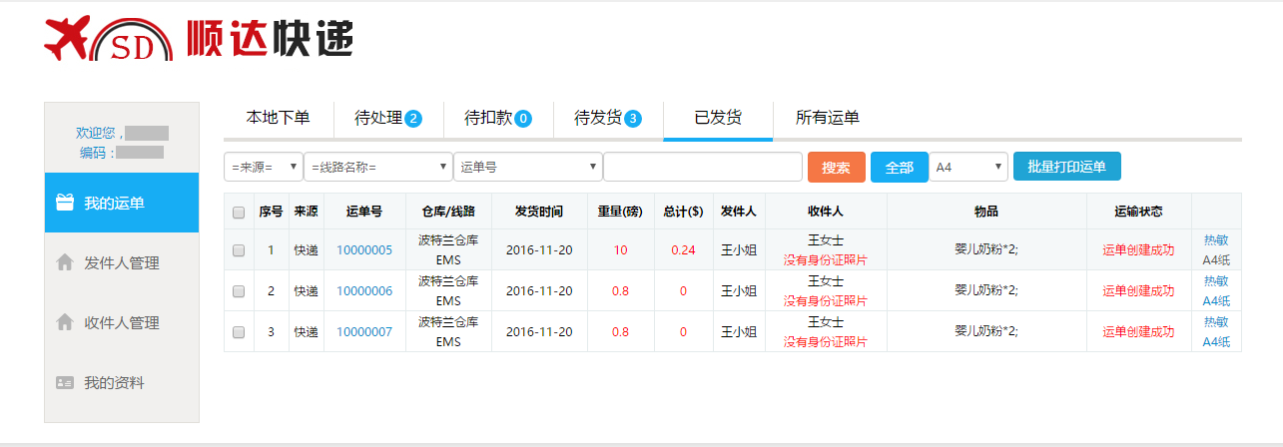Screen dimensions: 1283x447
Task: Click 热敏 print link for waybill 10000005
Action: click(x=1216, y=240)
